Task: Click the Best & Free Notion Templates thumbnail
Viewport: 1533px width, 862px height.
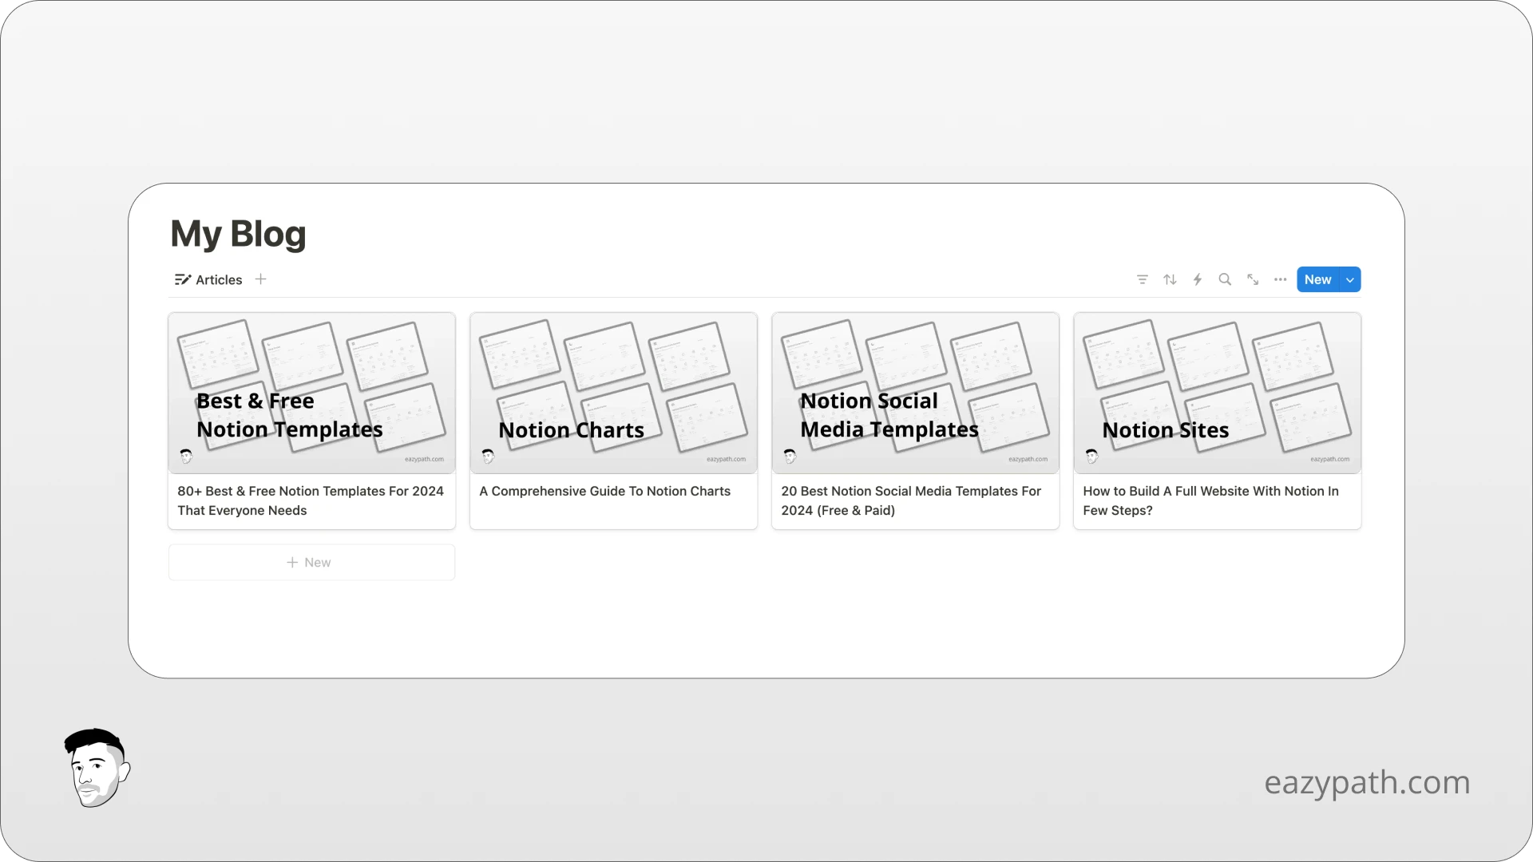Action: point(311,389)
